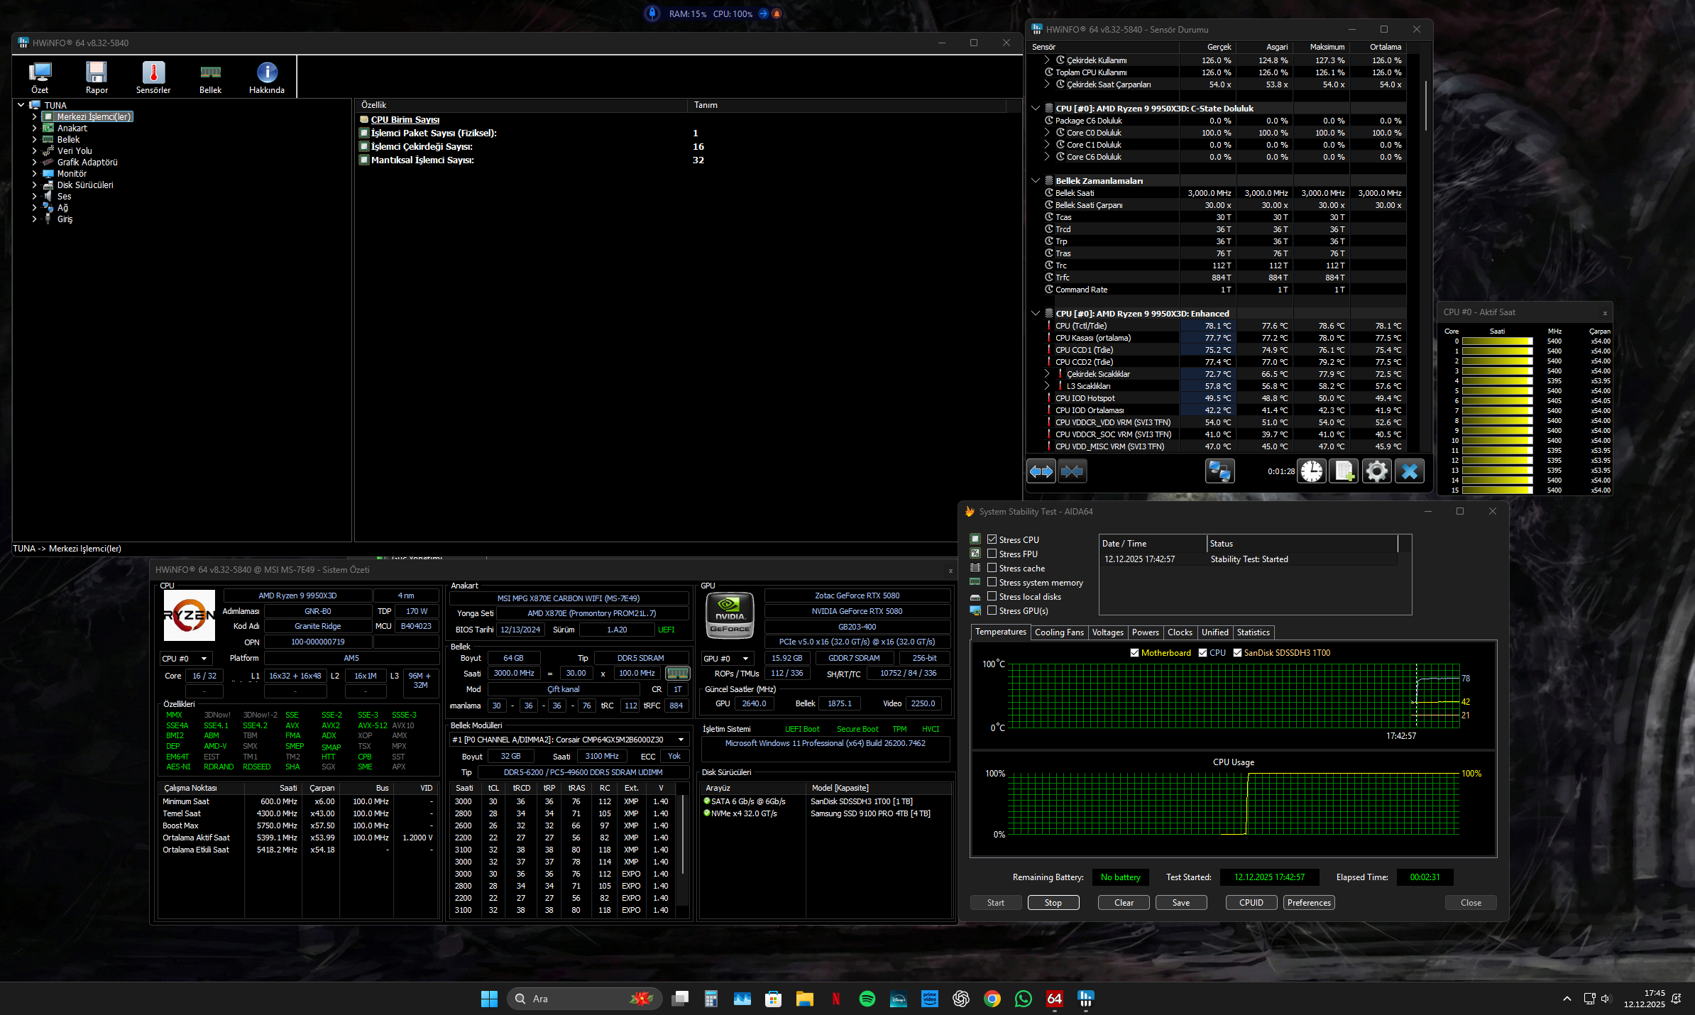The image size is (1695, 1015).
Task: Click the log file with plus icon
Action: [x=1344, y=471]
